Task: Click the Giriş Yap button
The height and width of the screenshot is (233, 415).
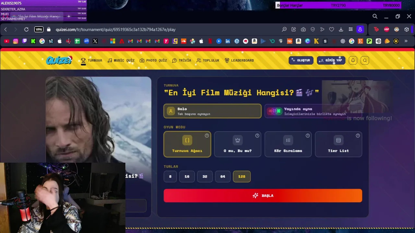Action: (x=331, y=60)
